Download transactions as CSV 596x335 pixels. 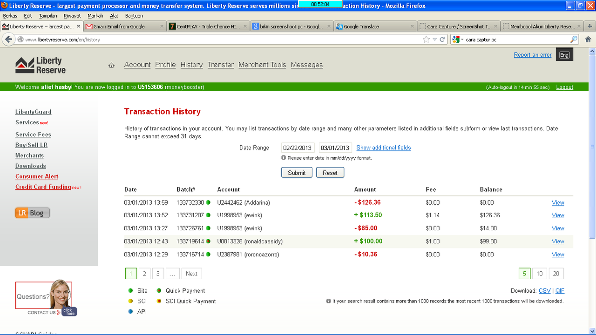[x=545, y=291]
